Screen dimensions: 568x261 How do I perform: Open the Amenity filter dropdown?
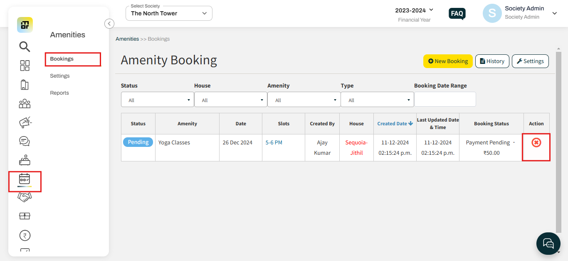[x=304, y=100]
